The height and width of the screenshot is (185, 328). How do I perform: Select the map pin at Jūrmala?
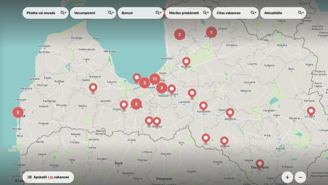coord(137,78)
